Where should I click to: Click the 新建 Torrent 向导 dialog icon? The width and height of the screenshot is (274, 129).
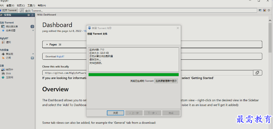click(89, 28)
